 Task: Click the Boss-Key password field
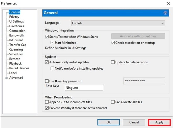pyautogui.click(x=144, y=81)
